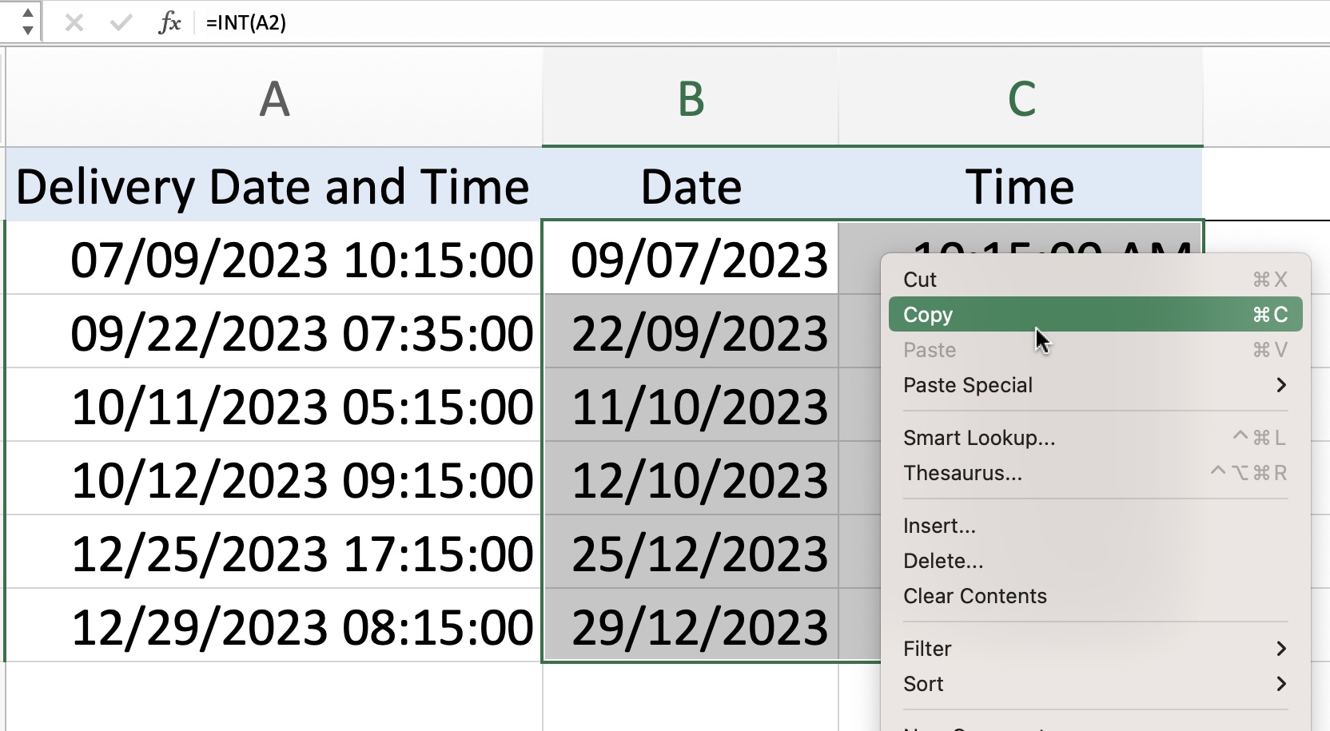Viewport: 1330px width, 731px height.
Task: Select cell with 09/22/2023 07:35:00
Action: pyautogui.click(x=274, y=332)
